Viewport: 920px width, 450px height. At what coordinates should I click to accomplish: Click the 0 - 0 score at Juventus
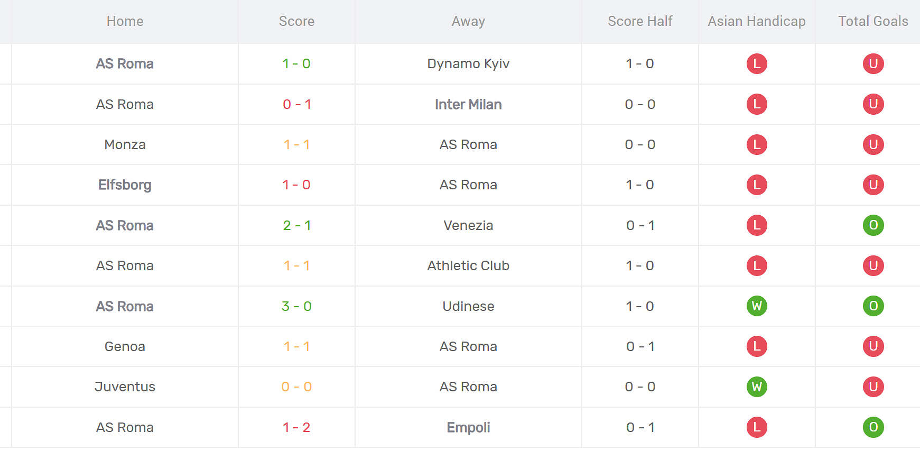(296, 387)
